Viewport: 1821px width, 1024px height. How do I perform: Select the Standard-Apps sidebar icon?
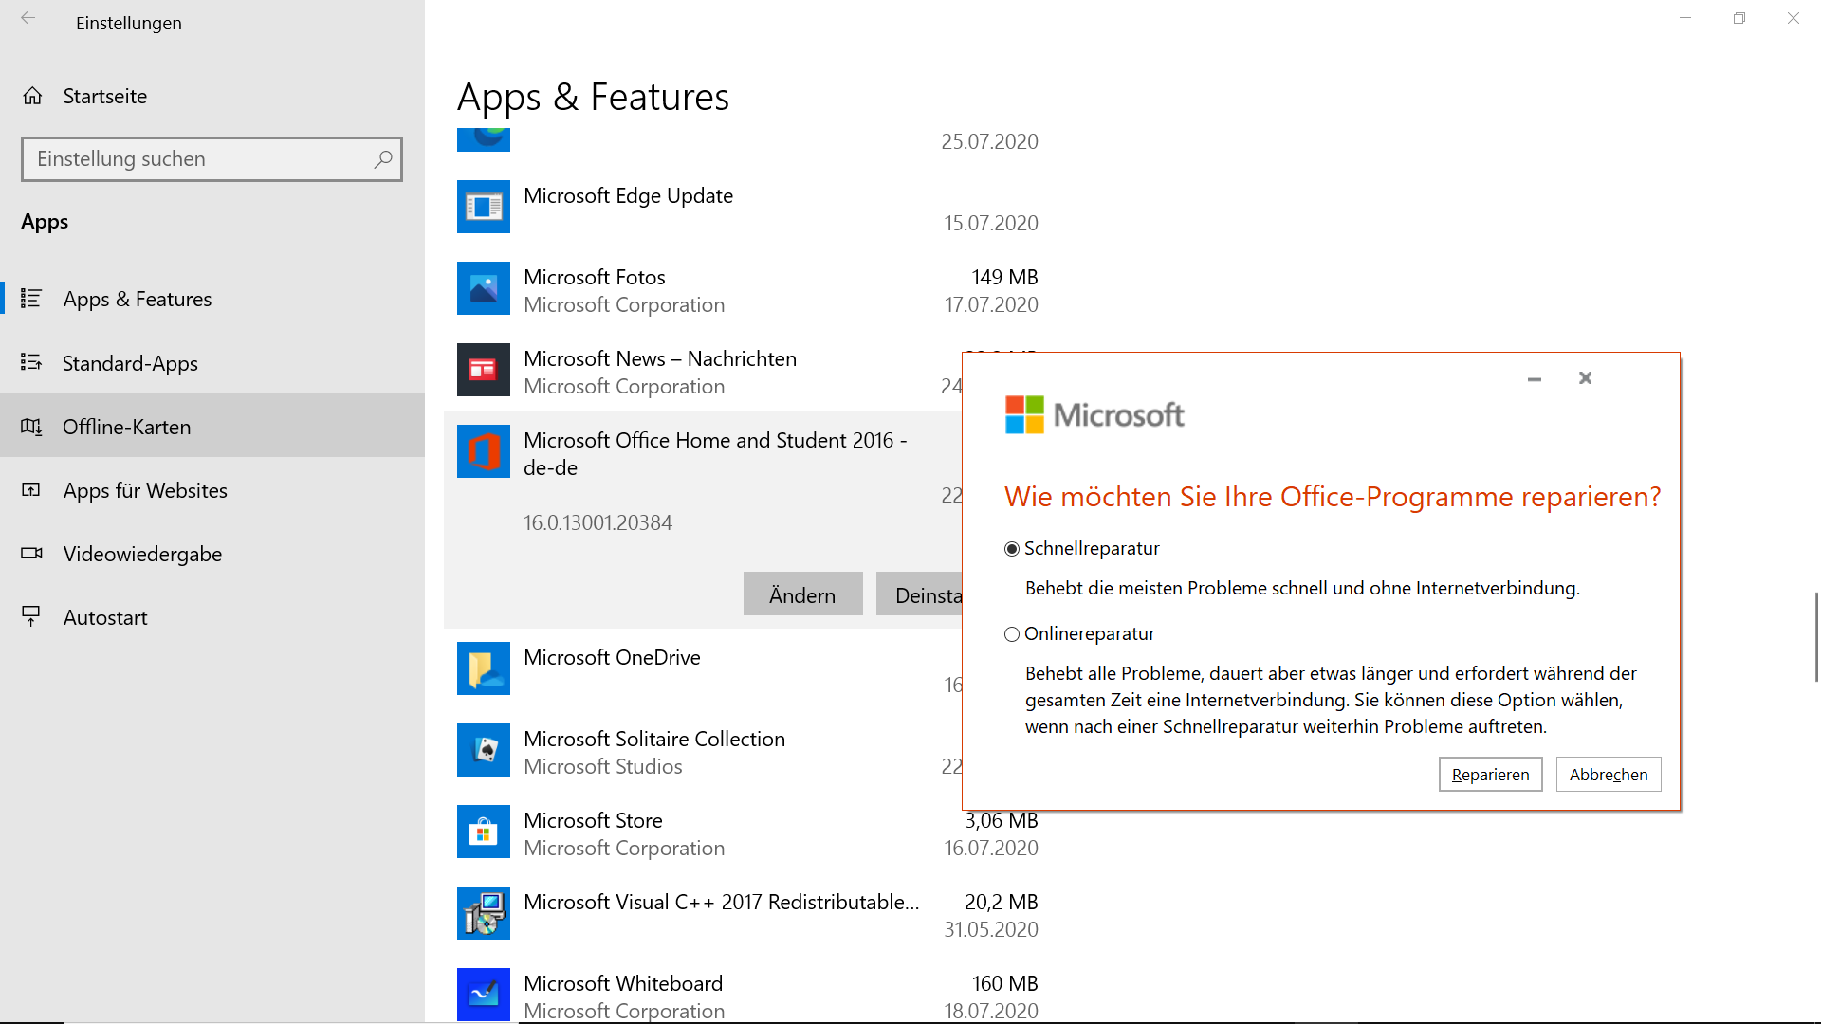click(31, 362)
